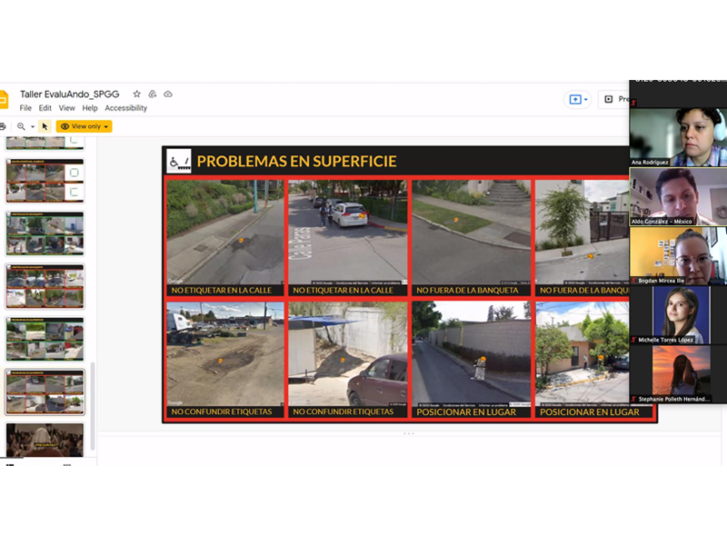This screenshot has width=727, height=545.
Task: Expand the zoom level dropdown arrow
Action: click(x=32, y=126)
